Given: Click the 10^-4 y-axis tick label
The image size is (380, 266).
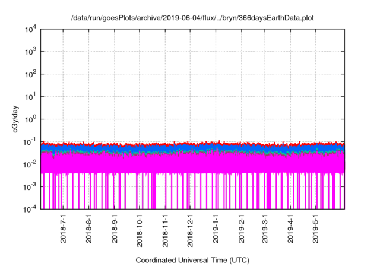Looking at the screenshot, I should pyautogui.click(x=30, y=209).
